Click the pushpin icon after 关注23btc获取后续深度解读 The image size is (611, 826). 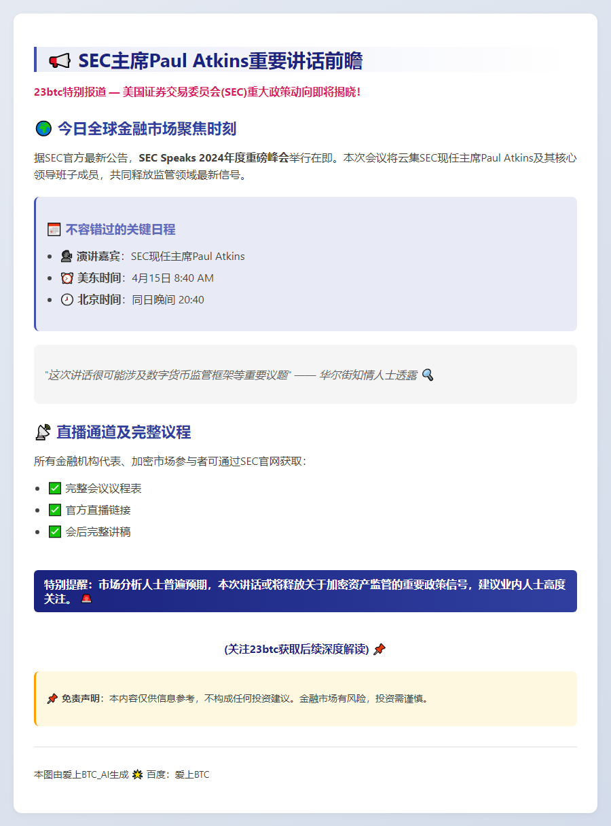coord(379,649)
